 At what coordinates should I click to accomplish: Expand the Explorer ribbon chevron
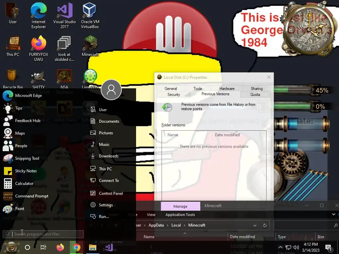[x=334, y=214]
